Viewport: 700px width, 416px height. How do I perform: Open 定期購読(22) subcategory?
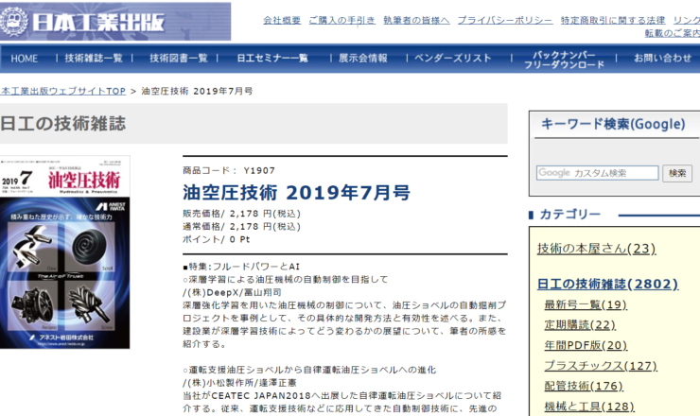click(580, 325)
